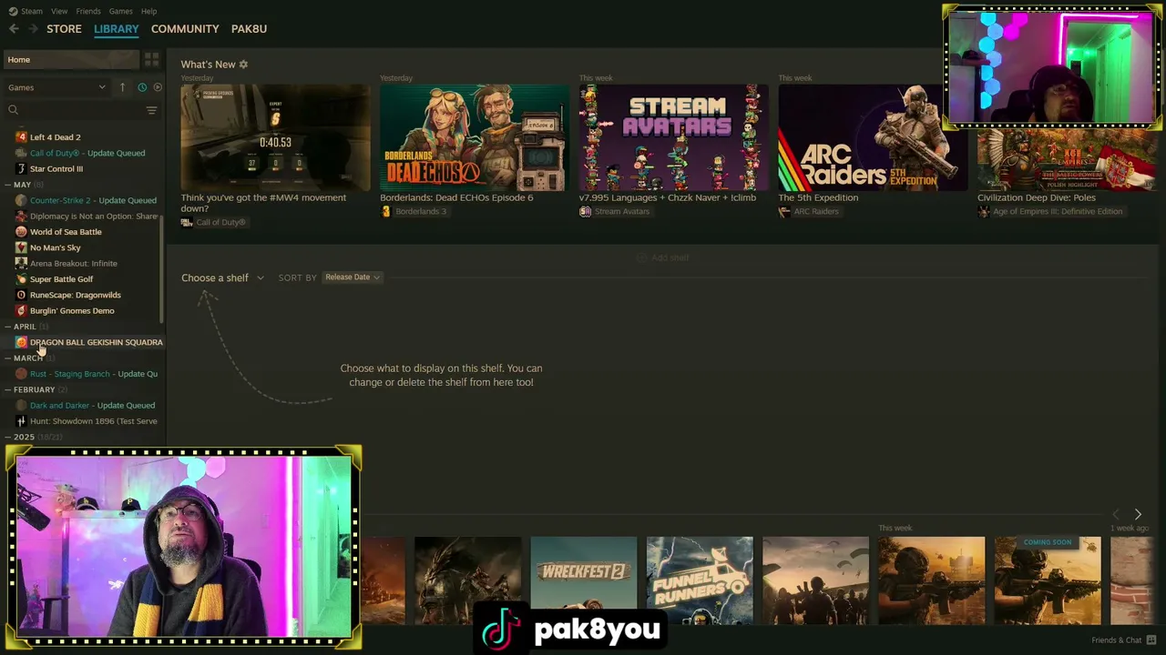Click the Borderlands 3 icon under news card
1166x655 pixels.
(385, 211)
